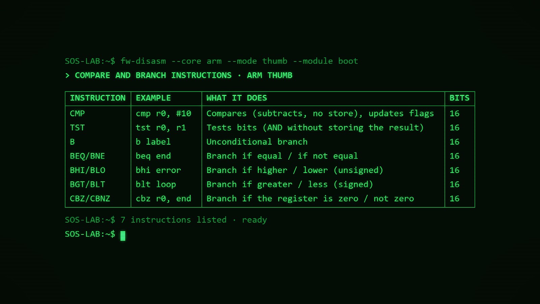Select the BGT/BLT instruction cell
This screenshot has height=304, width=540.
(x=87, y=184)
